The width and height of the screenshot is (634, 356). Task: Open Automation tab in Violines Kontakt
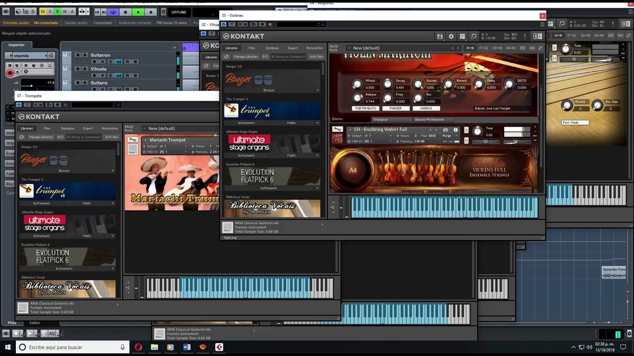(315, 48)
